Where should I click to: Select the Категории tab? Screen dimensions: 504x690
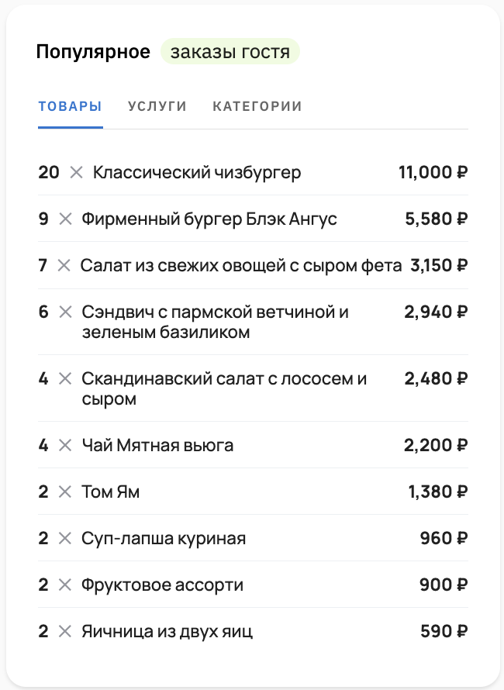coord(257,106)
